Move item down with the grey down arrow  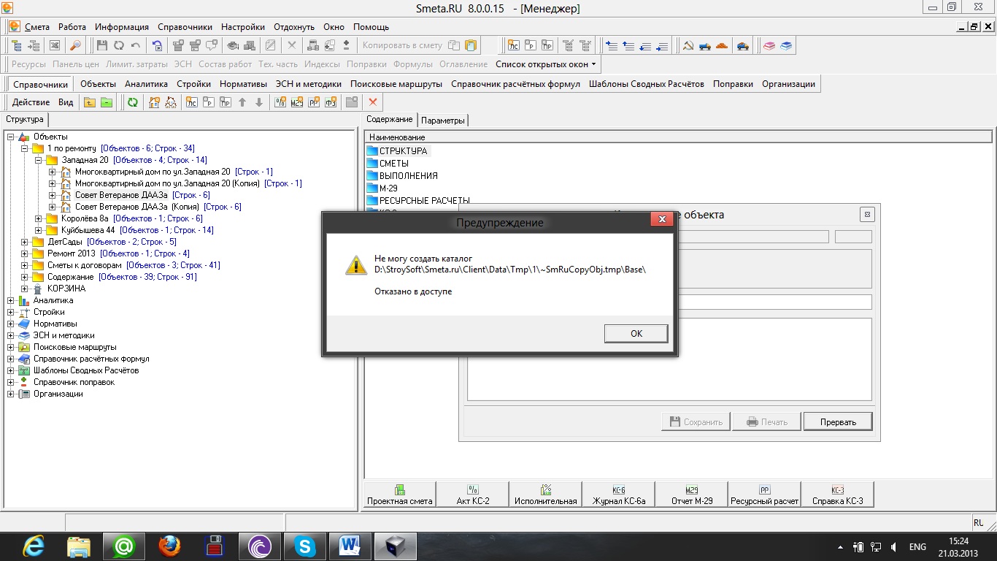(259, 103)
